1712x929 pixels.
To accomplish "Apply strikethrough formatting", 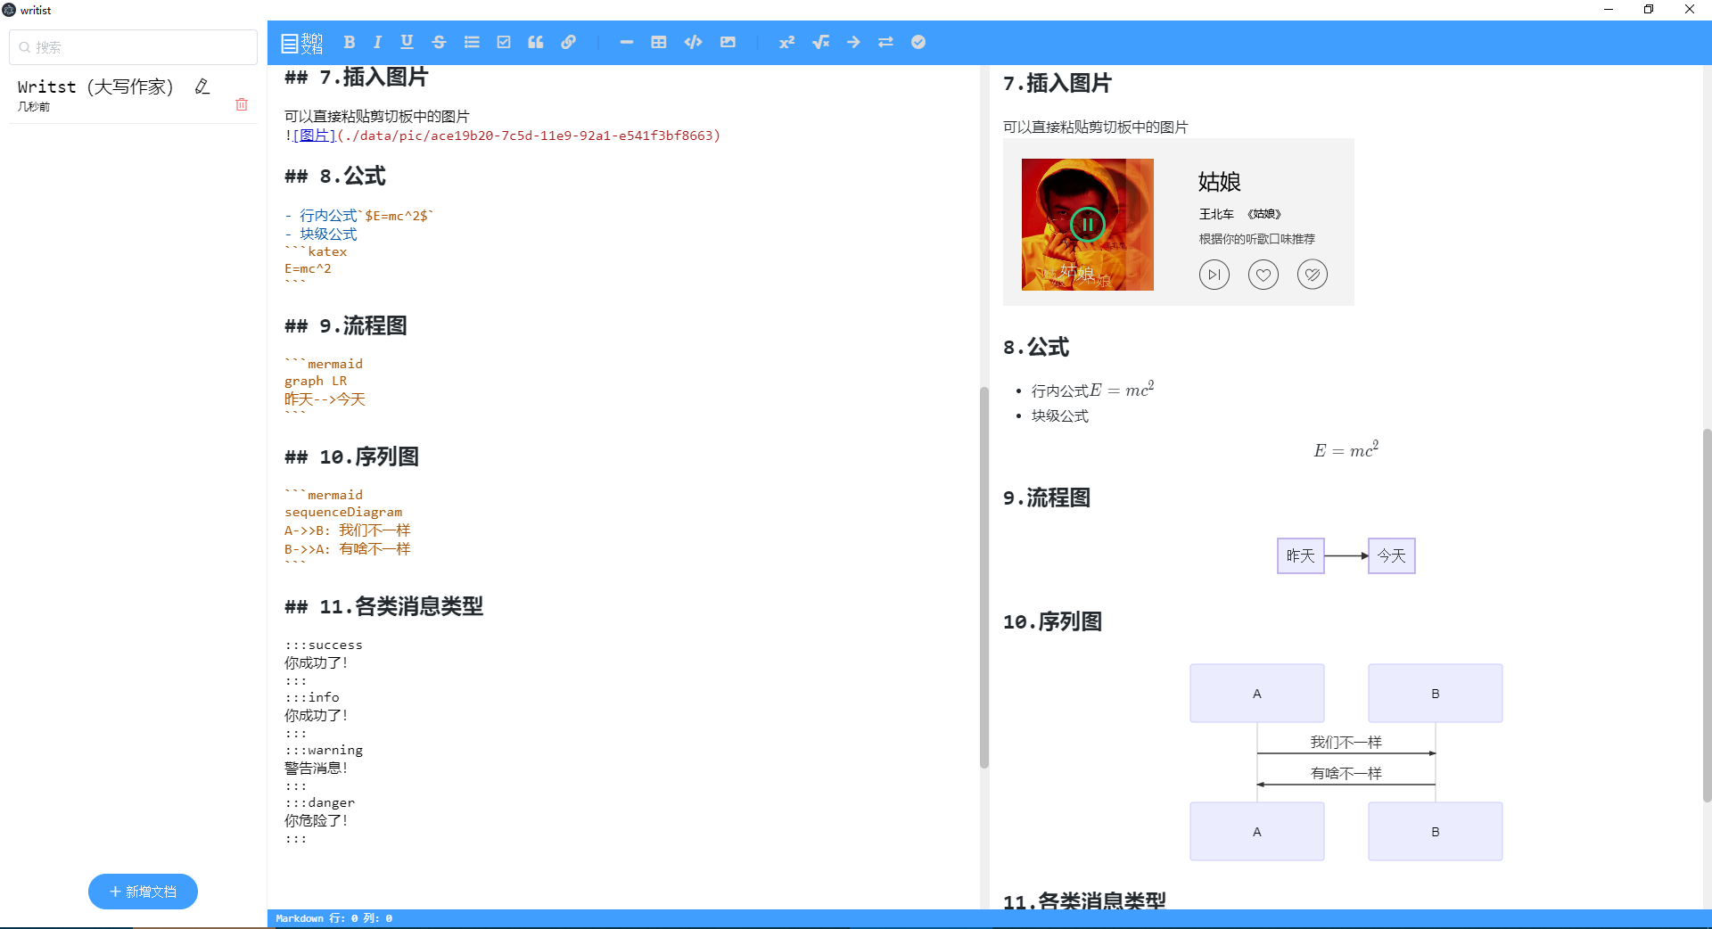I will pos(439,42).
